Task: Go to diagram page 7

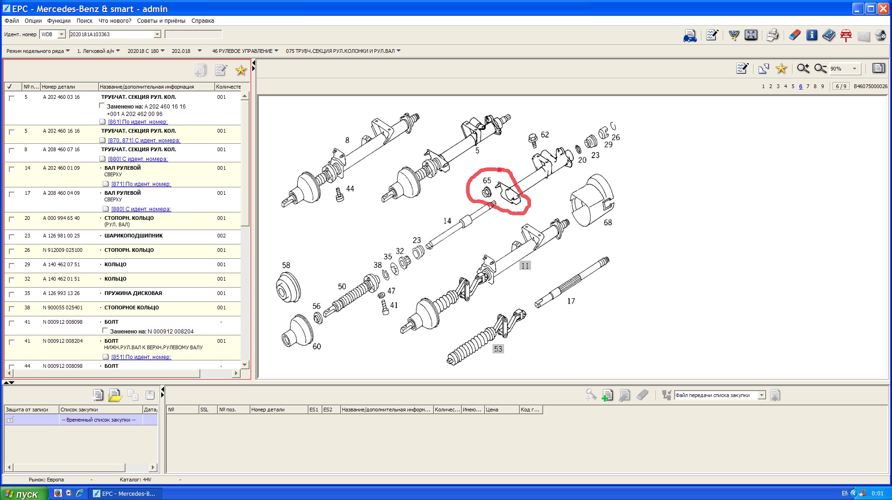Action: pos(808,86)
